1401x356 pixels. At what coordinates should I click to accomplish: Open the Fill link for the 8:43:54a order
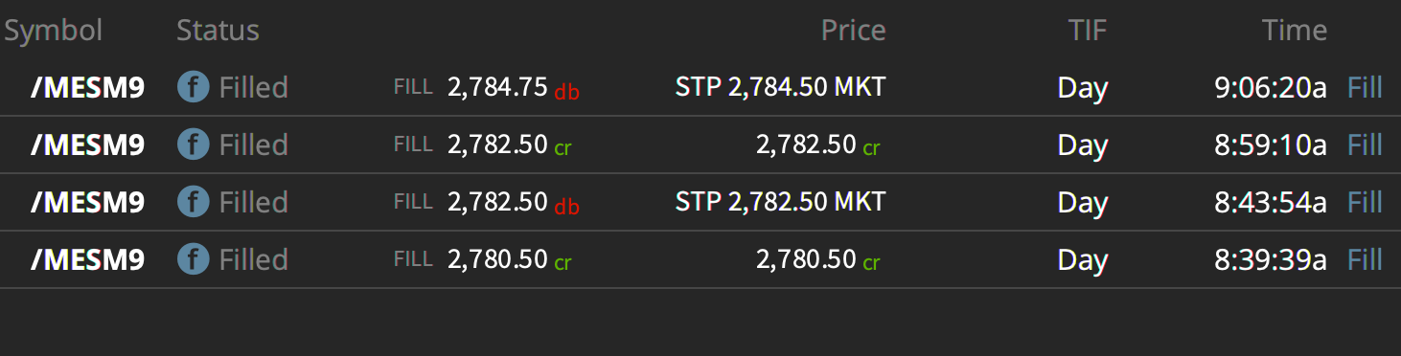click(x=1365, y=203)
